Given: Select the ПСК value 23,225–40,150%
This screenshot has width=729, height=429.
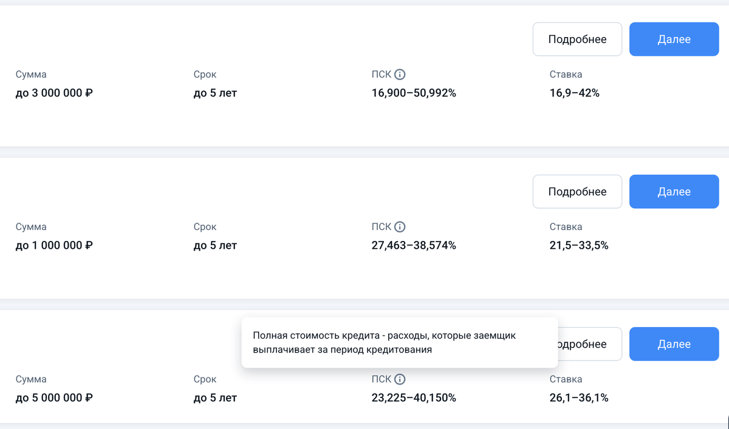Looking at the screenshot, I should pyautogui.click(x=414, y=398).
